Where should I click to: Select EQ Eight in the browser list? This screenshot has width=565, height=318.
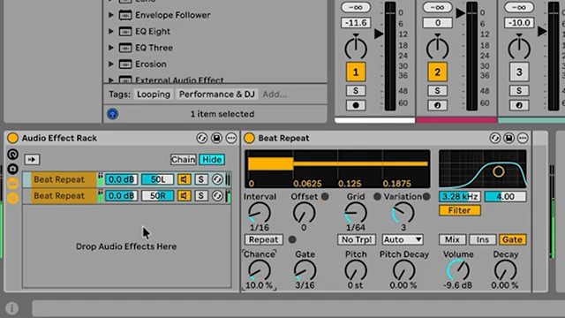point(153,32)
